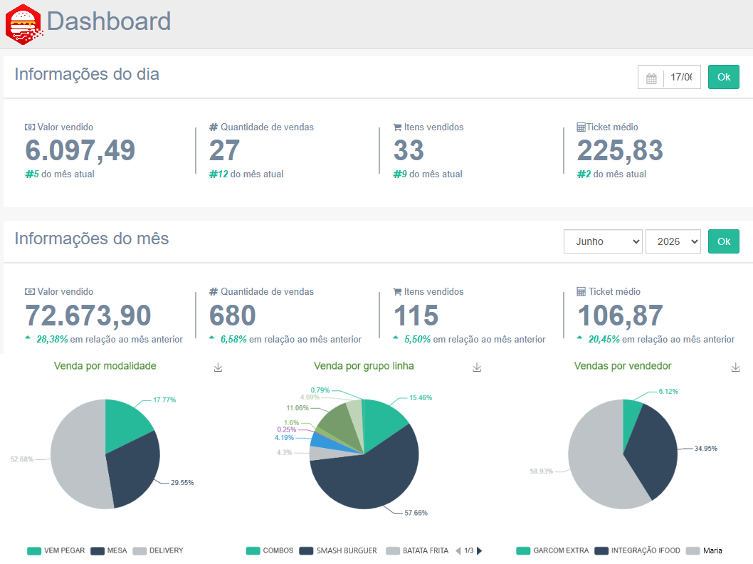Screen dimensions: 753x564
Task: Click the 11.06% green pie slice
Action: 339,425
